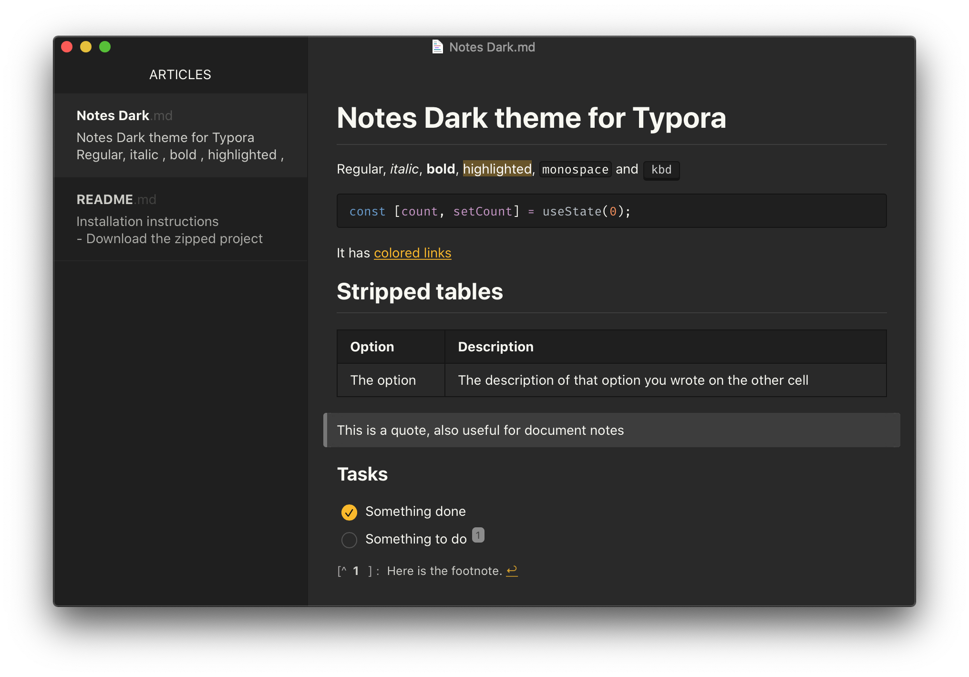
Task: Click the Notes Dark.md window title
Action: [x=492, y=47]
